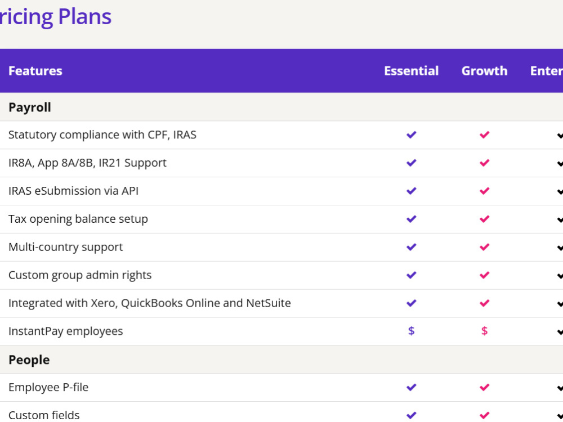This screenshot has width=563, height=422.
Task: Select the Essential plan column header
Action: [412, 71]
